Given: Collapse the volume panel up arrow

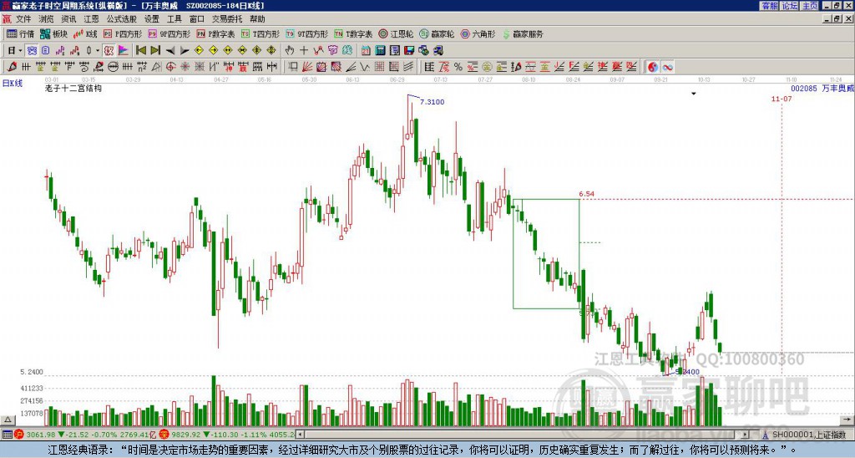Looking at the screenshot, I should [8, 420].
